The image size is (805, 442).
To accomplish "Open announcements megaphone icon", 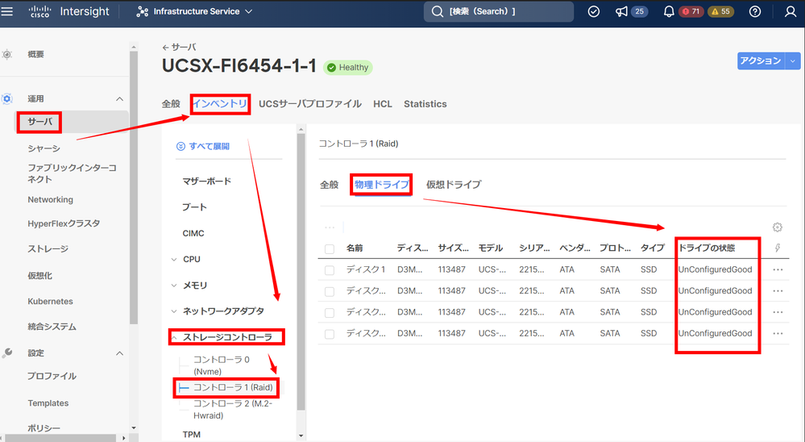I will (x=622, y=11).
